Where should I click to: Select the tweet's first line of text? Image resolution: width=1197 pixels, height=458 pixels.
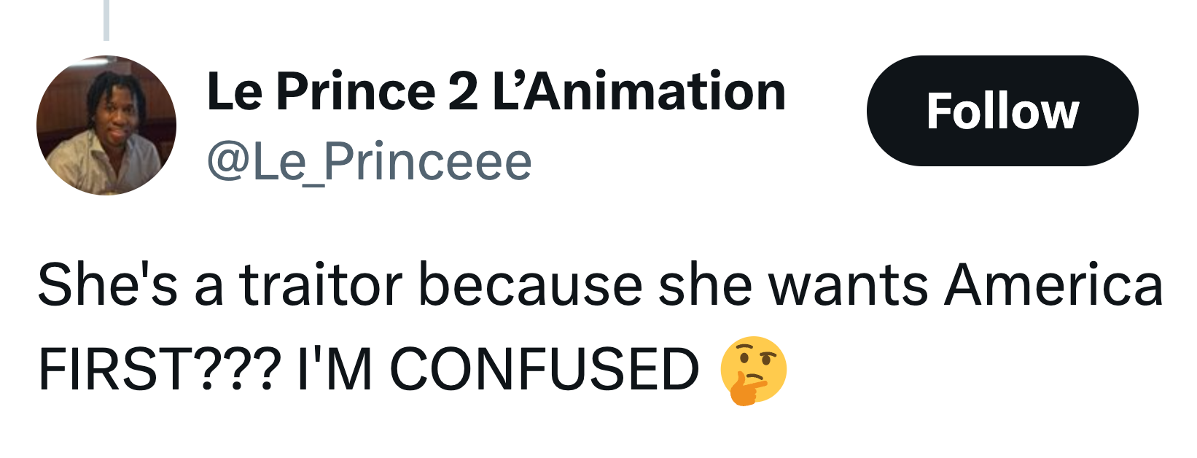coord(599,284)
